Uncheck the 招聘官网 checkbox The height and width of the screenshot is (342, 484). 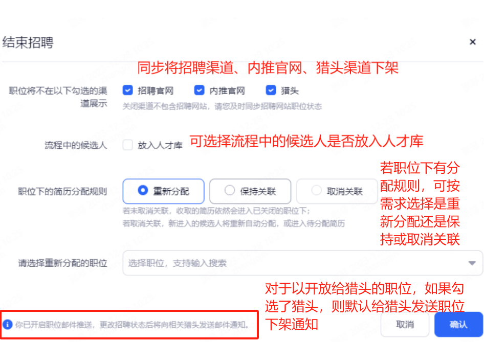[x=127, y=90]
